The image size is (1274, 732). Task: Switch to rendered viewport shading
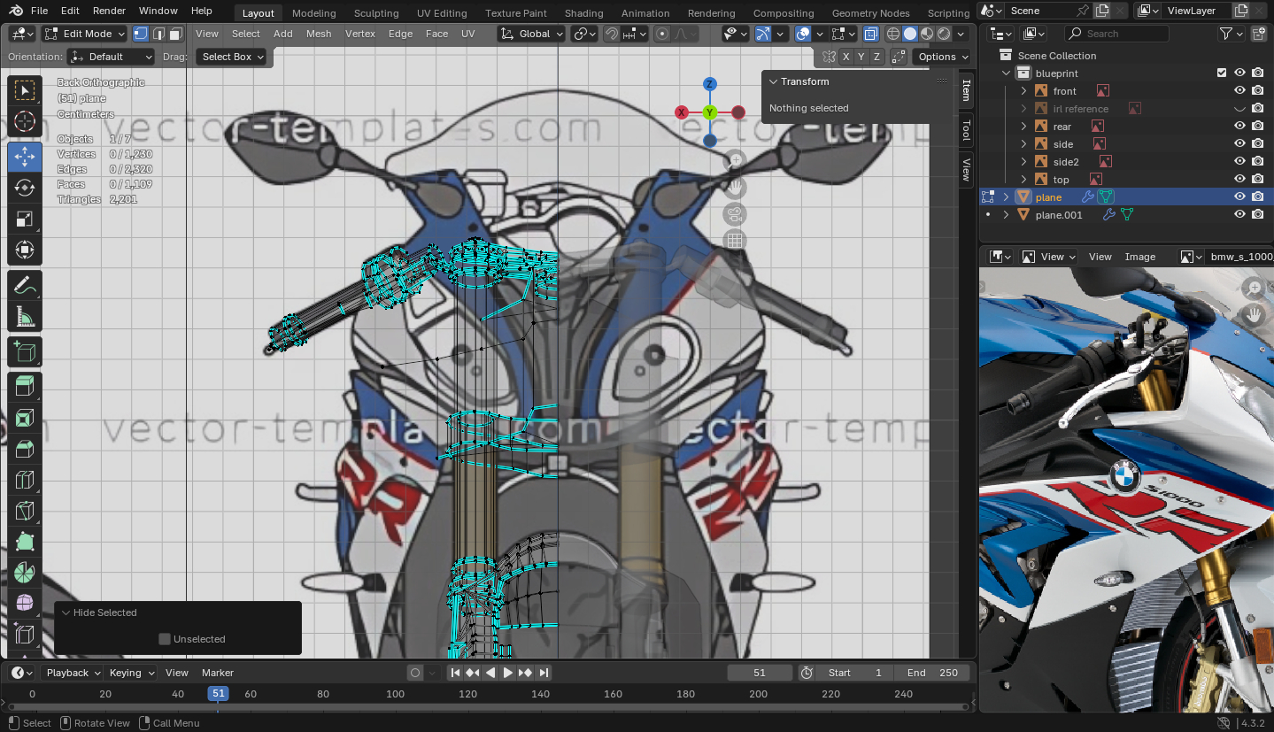click(x=944, y=34)
